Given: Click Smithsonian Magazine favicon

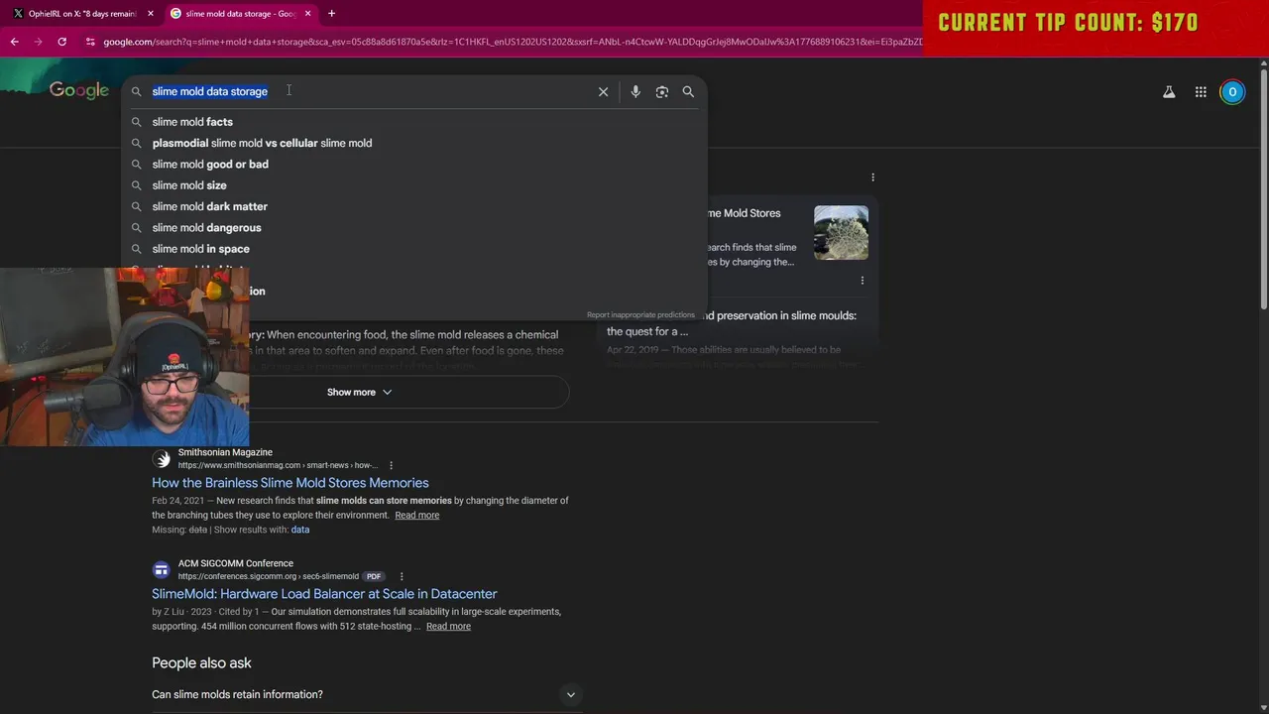Looking at the screenshot, I should (x=162, y=458).
